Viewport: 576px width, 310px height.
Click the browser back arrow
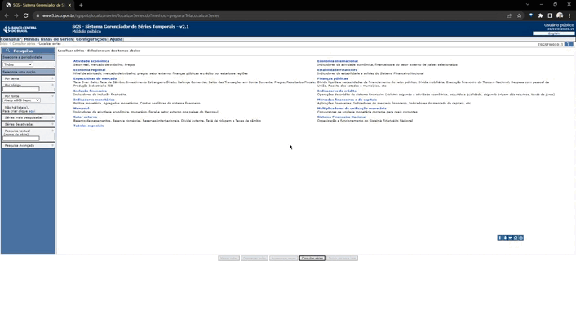(7, 15)
